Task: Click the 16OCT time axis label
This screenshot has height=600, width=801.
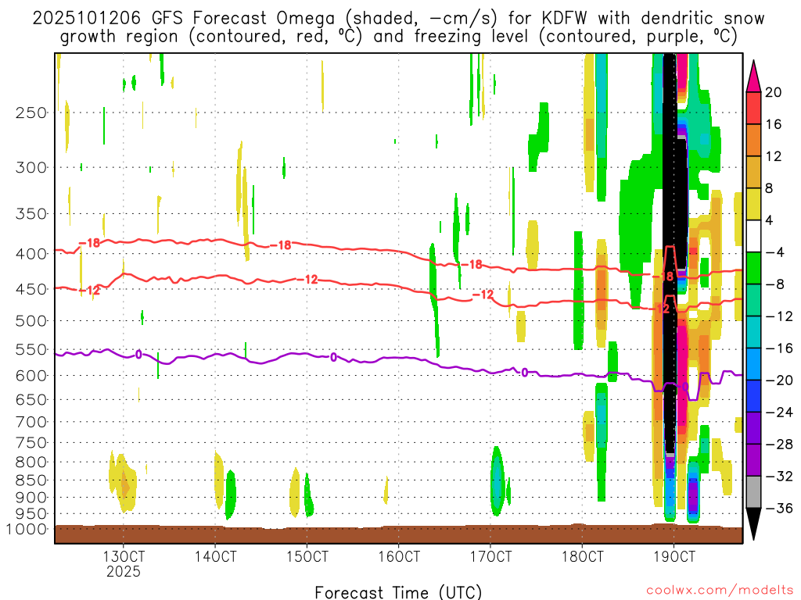Action: pos(399,556)
